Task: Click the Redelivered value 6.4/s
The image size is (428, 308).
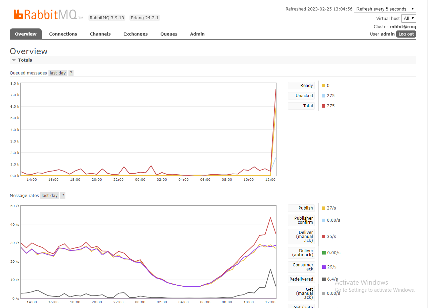Action: tap(332, 279)
